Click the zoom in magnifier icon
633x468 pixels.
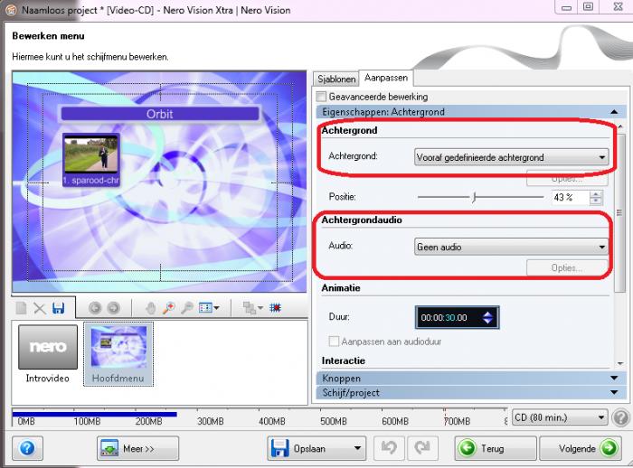click(x=169, y=308)
